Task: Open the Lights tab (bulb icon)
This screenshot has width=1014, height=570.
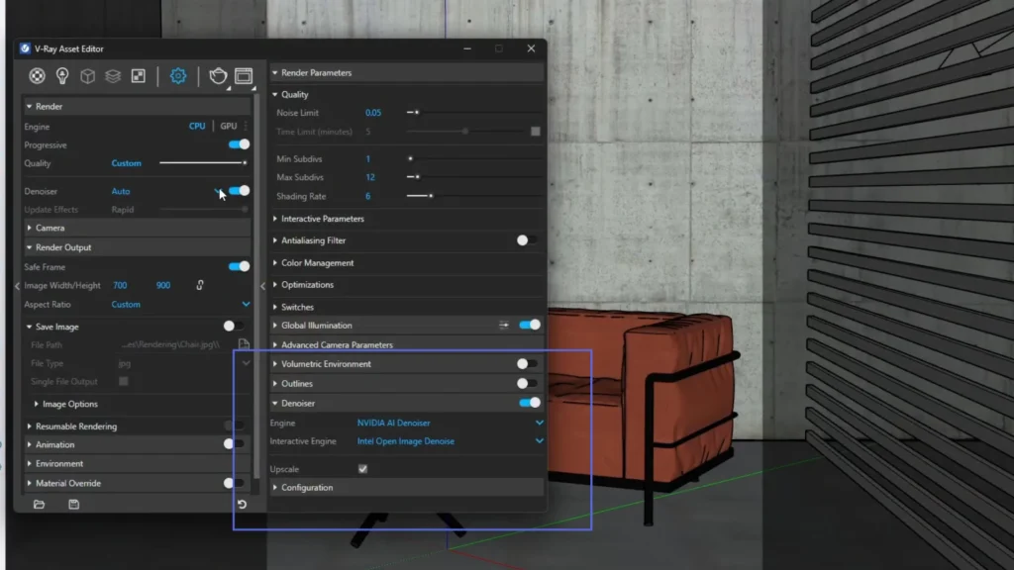Action: [62, 76]
